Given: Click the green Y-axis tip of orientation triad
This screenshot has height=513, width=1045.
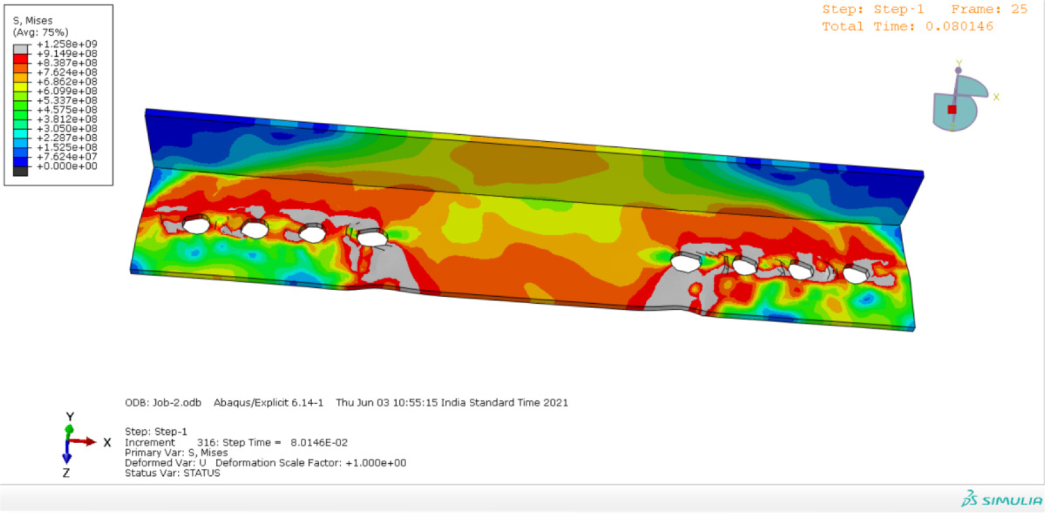Looking at the screenshot, I should (69, 430).
